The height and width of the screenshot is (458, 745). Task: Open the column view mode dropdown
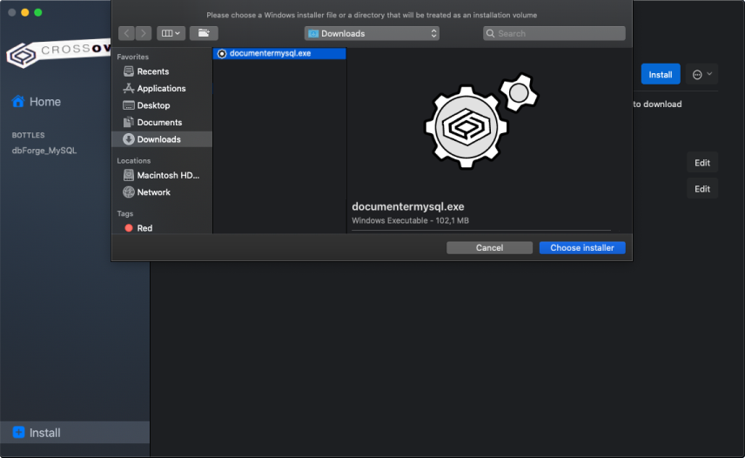coord(171,33)
